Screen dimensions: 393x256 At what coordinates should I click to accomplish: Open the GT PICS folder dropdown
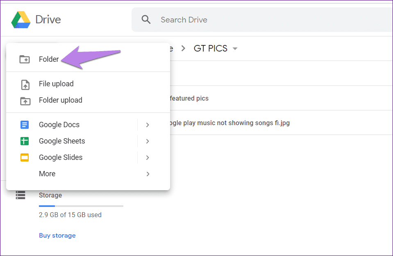(235, 49)
